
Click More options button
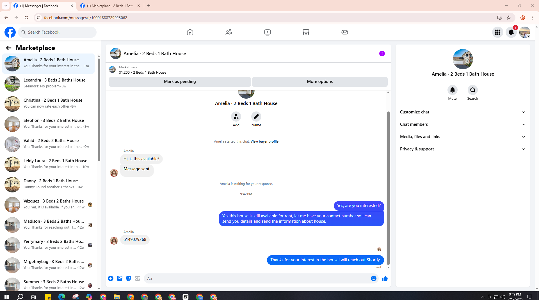(320, 82)
